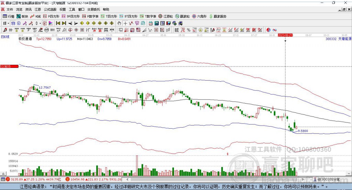The image size is (352, 190).
Task: Open the P数字表 tool
Action: pos(90,16)
